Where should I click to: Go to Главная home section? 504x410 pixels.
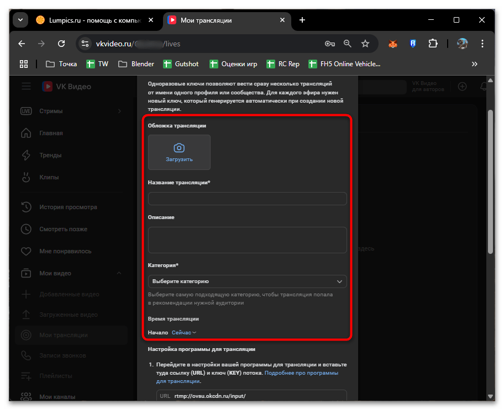click(51, 133)
